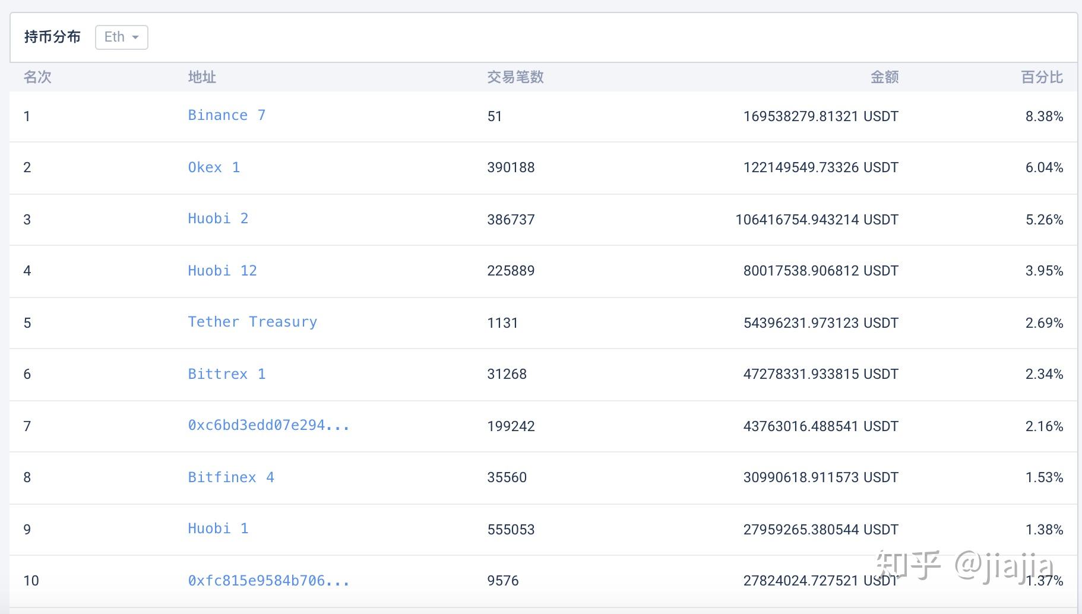Screen dimensions: 1082x614
Task: Click the 1.38% percentage value
Action: 1044,530
